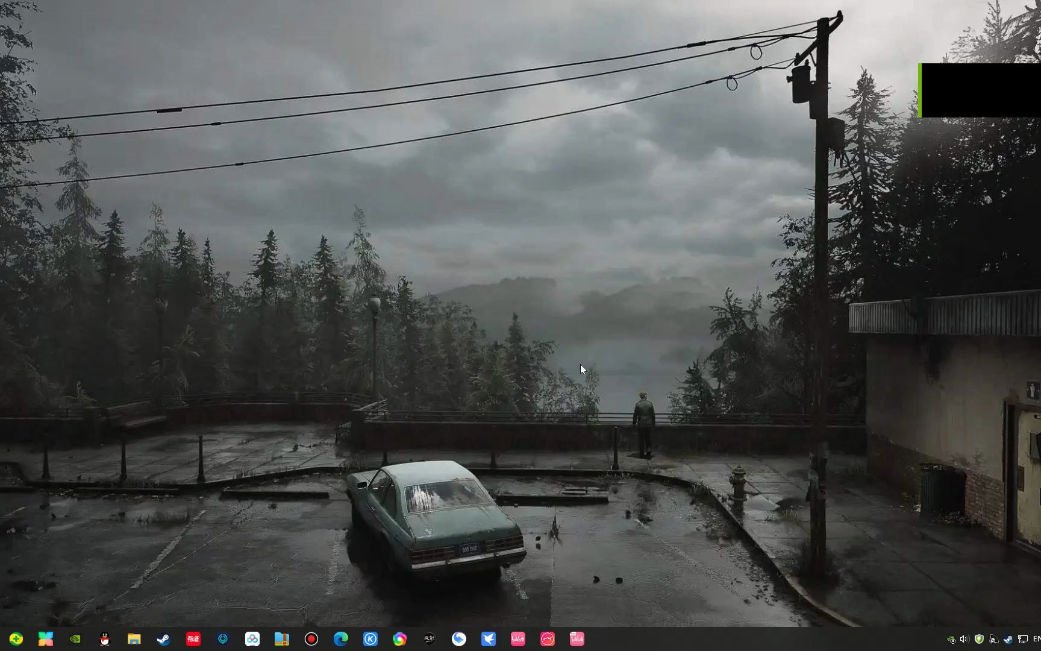Click the dark blue ring-shaped app icon

coord(223,639)
